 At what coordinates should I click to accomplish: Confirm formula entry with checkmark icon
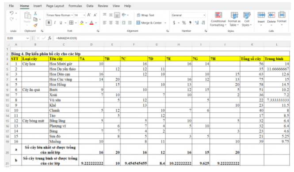(44, 38)
